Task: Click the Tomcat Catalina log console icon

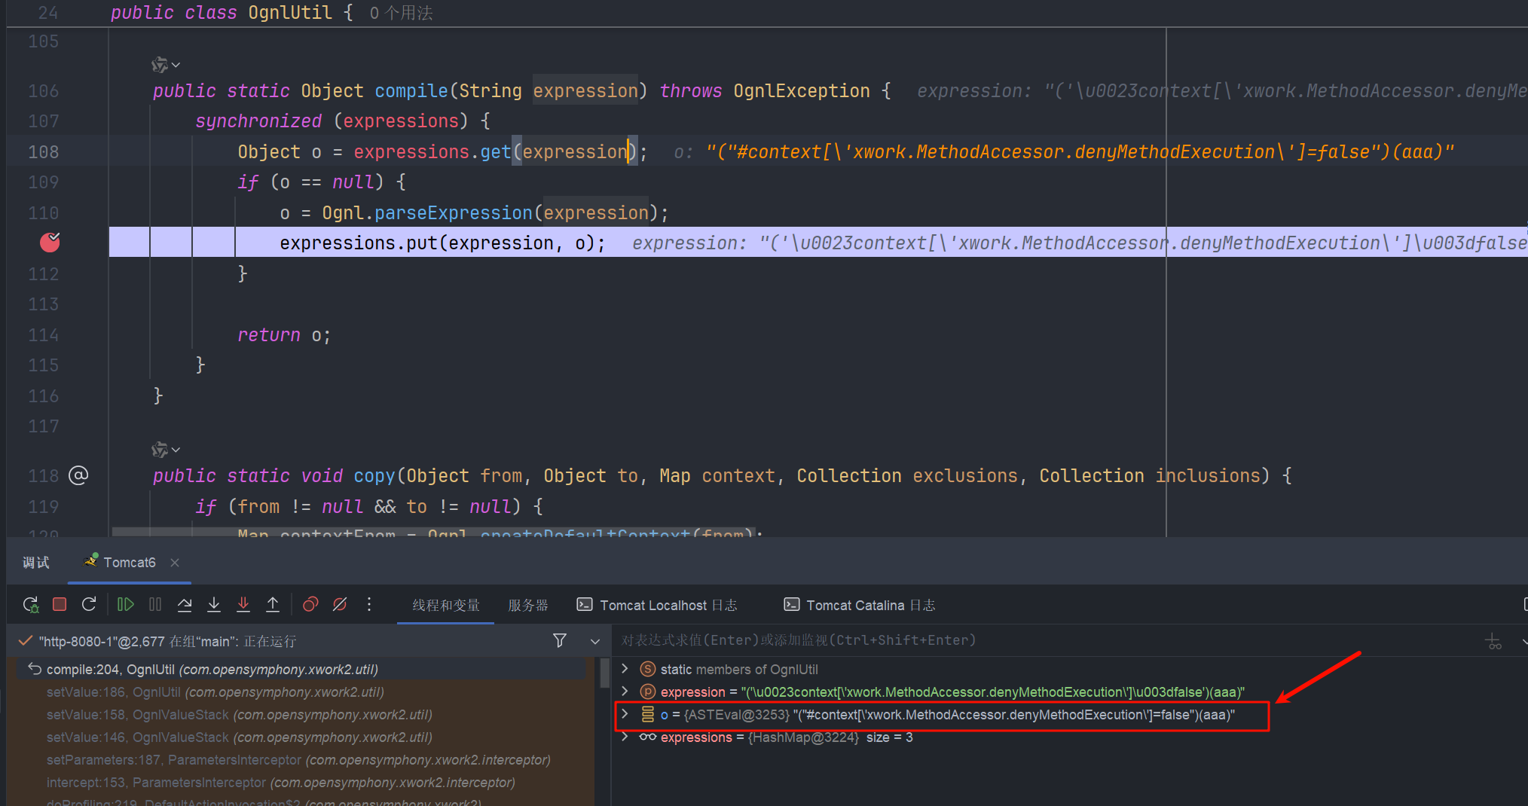Action: tap(792, 604)
